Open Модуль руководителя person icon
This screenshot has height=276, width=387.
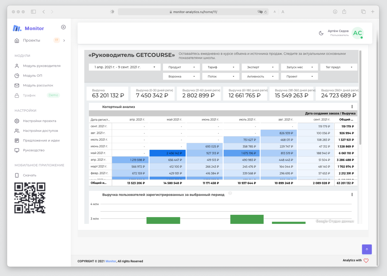tap(17, 66)
